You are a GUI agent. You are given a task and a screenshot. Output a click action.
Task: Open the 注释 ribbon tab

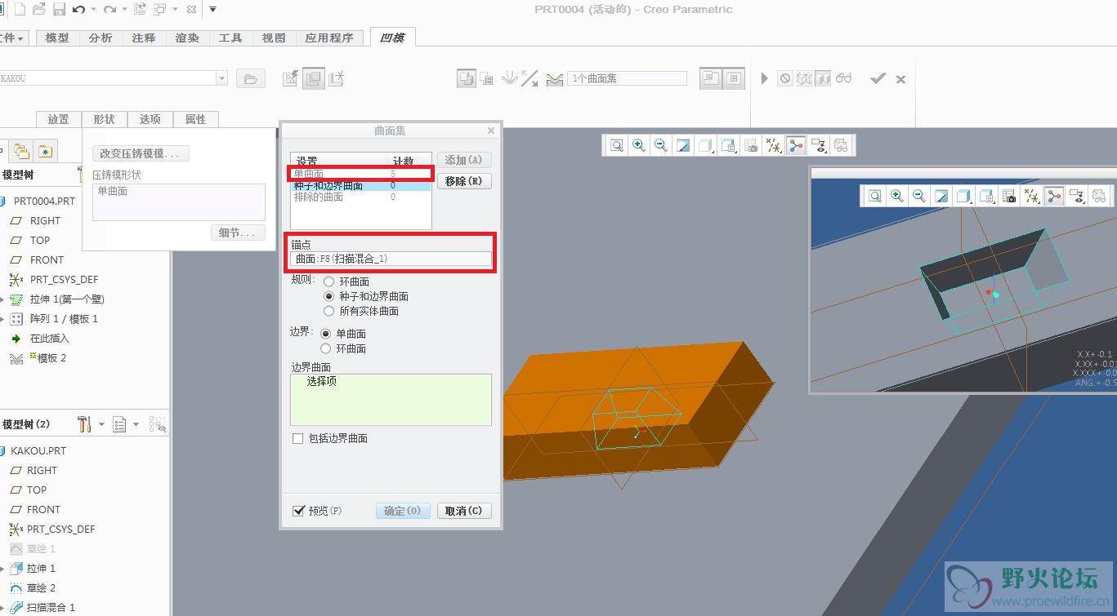coord(144,38)
